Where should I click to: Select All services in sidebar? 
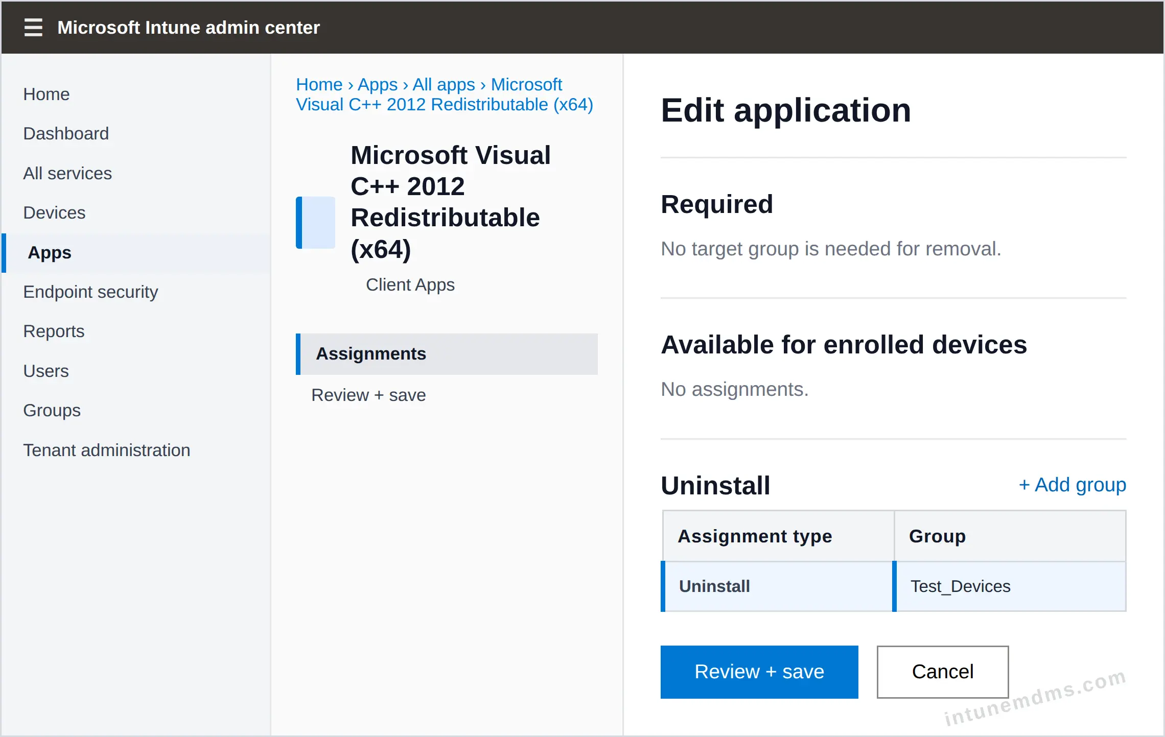click(67, 173)
